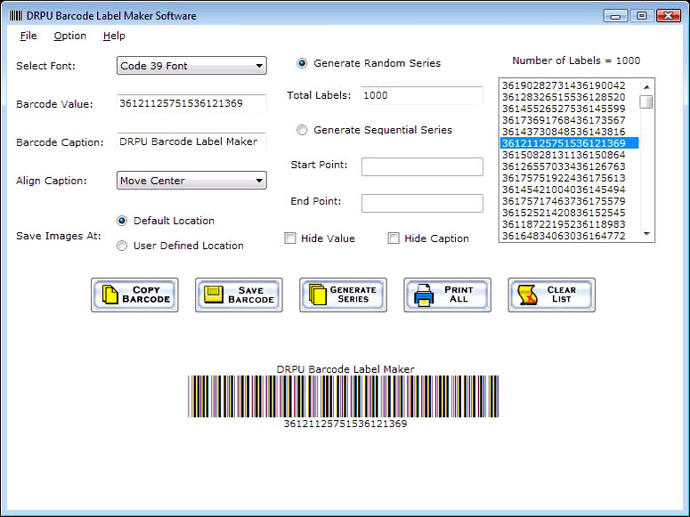This screenshot has height=517, width=690.
Task: Open the Option menu
Action: coord(70,36)
